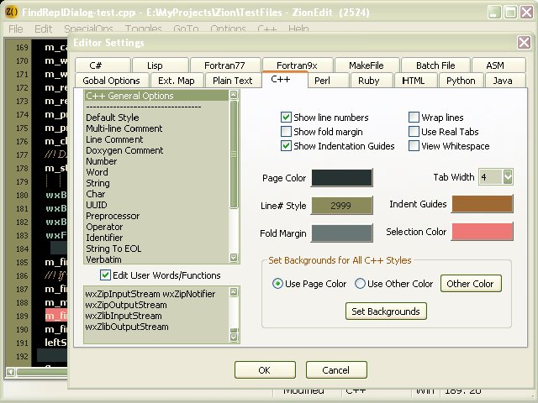Screen dimensions: 538x403
Task: Click the ZionEdit app icon in title bar
Action: [x=12, y=13]
